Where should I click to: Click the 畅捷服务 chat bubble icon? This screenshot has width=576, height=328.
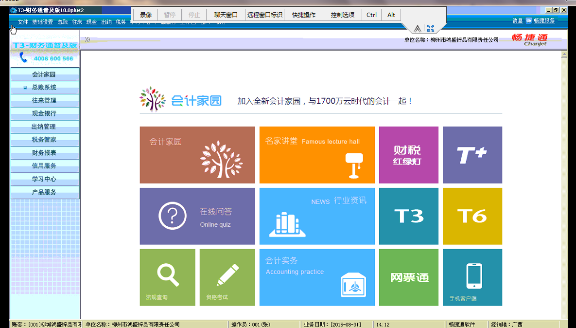[x=529, y=21]
